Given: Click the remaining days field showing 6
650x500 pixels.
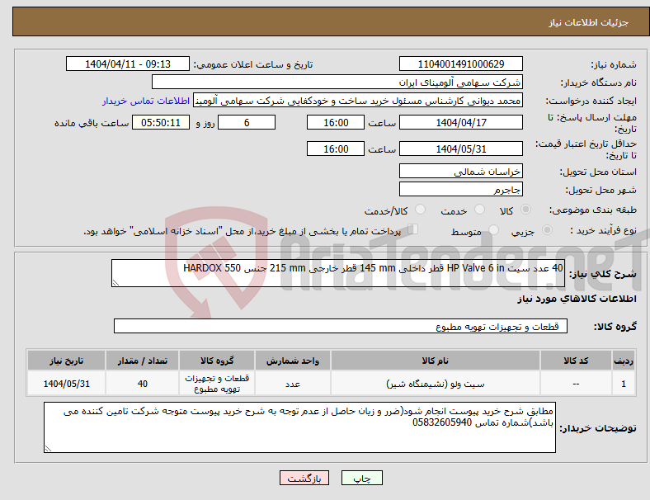Looking at the screenshot, I should [x=247, y=122].
